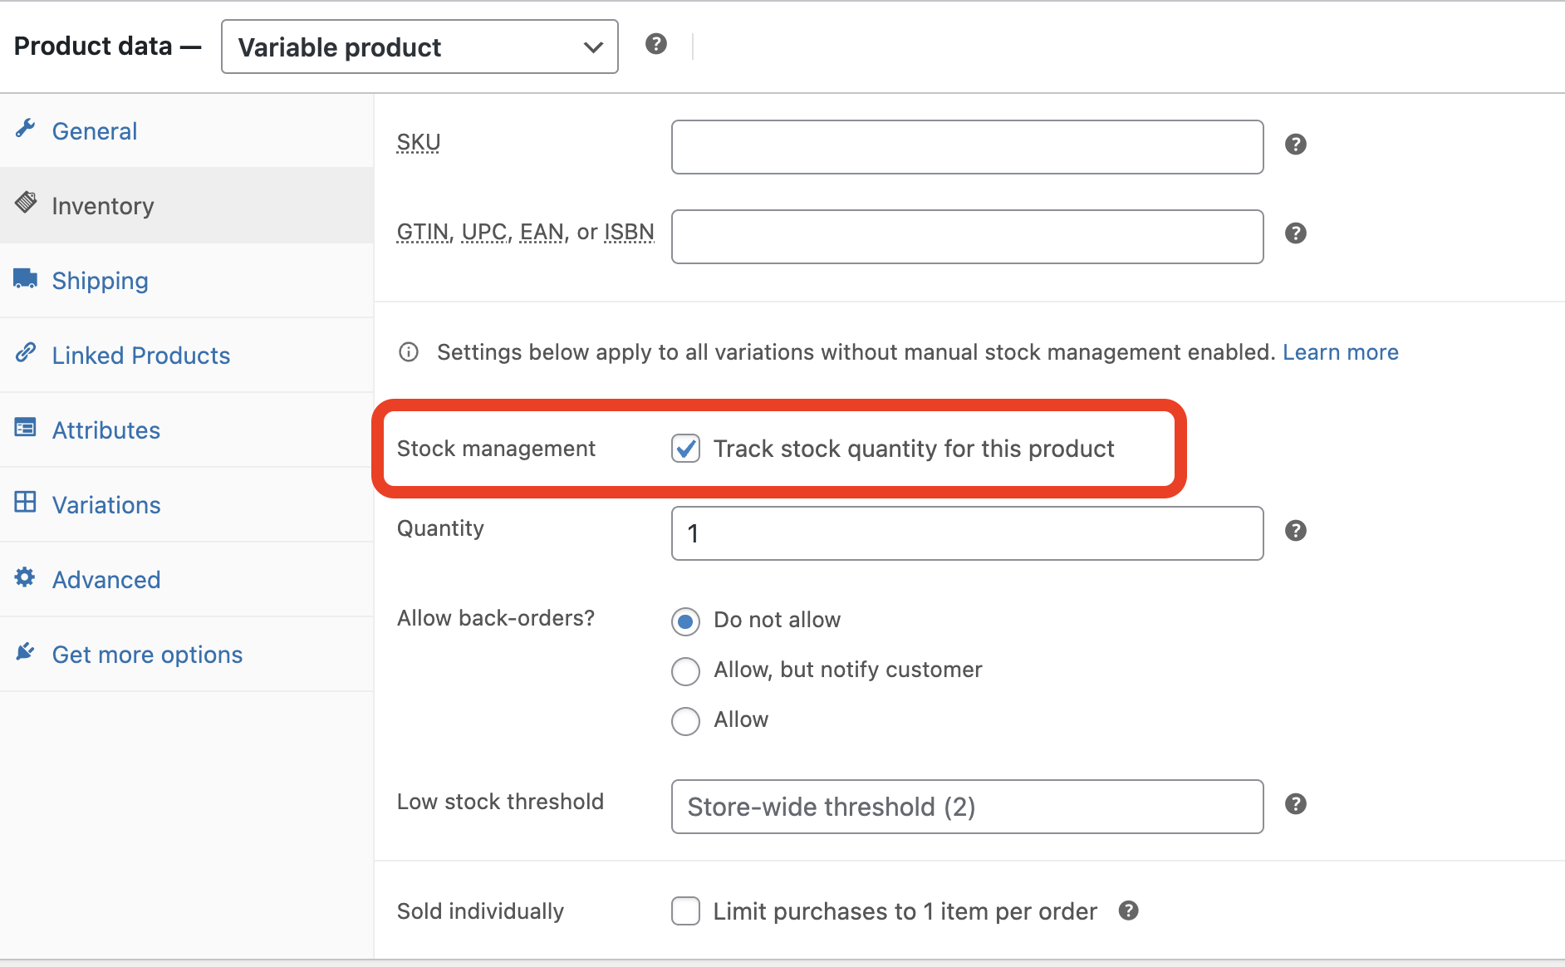Focus the SKU text field
Screen dimensions: 1565x967
(967, 147)
